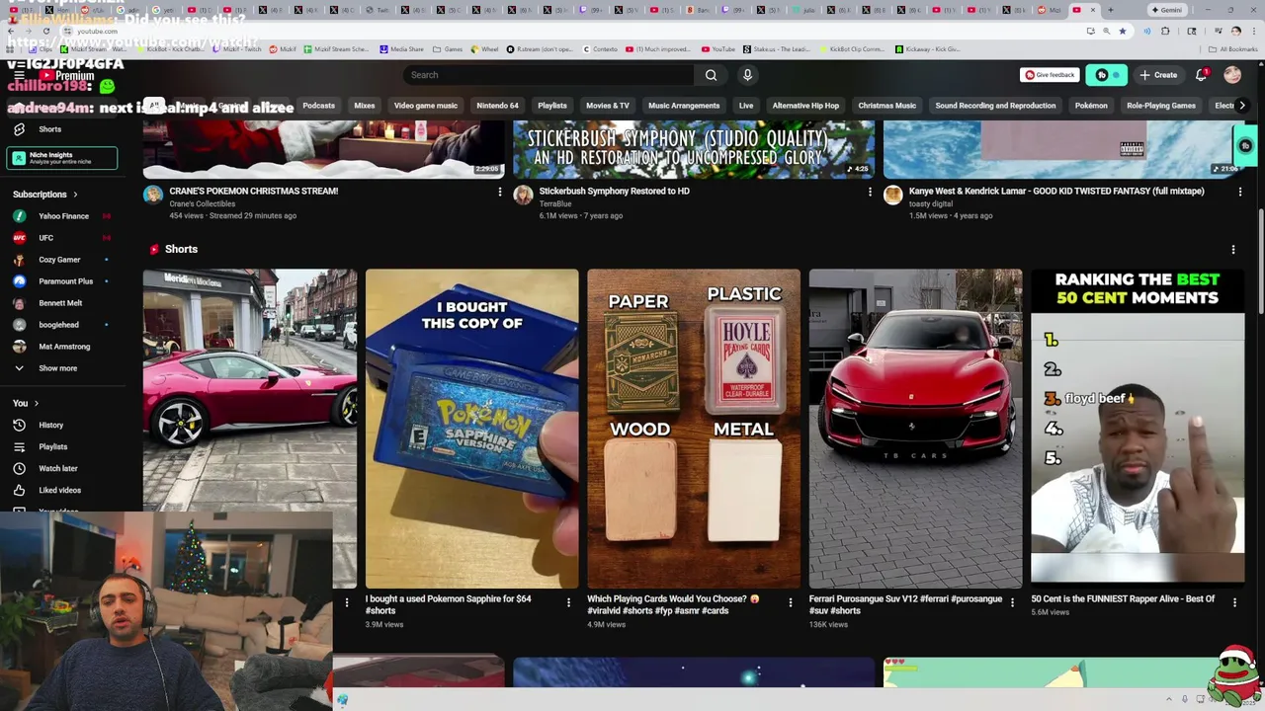Open the TubeBuddy side tab at the right edge
This screenshot has height=711, width=1265.
(x=1245, y=146)
